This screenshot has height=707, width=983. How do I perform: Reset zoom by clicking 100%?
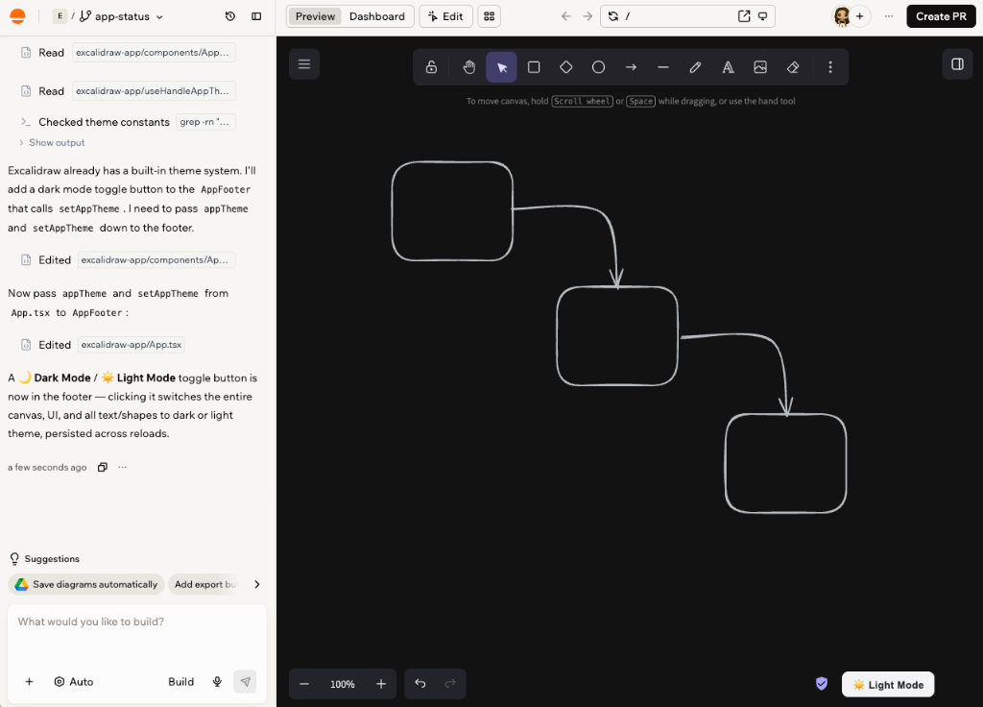tap(343, 684)
